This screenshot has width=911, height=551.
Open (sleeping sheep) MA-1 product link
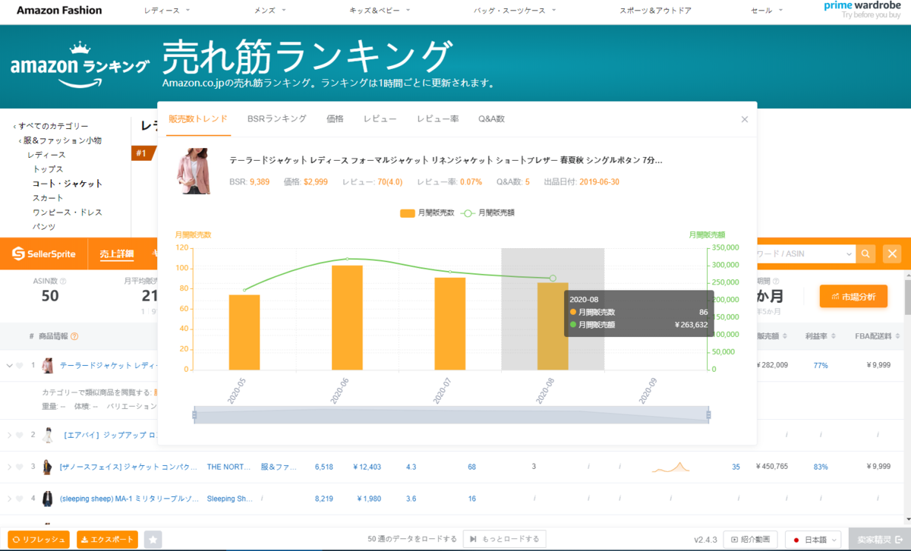[129, 499]
